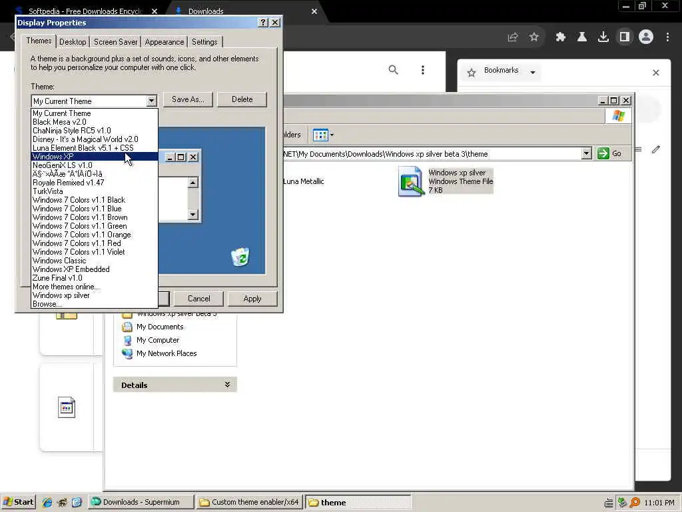Select Disney - It's a Magical World v2.0

click(x=95, y=139)
